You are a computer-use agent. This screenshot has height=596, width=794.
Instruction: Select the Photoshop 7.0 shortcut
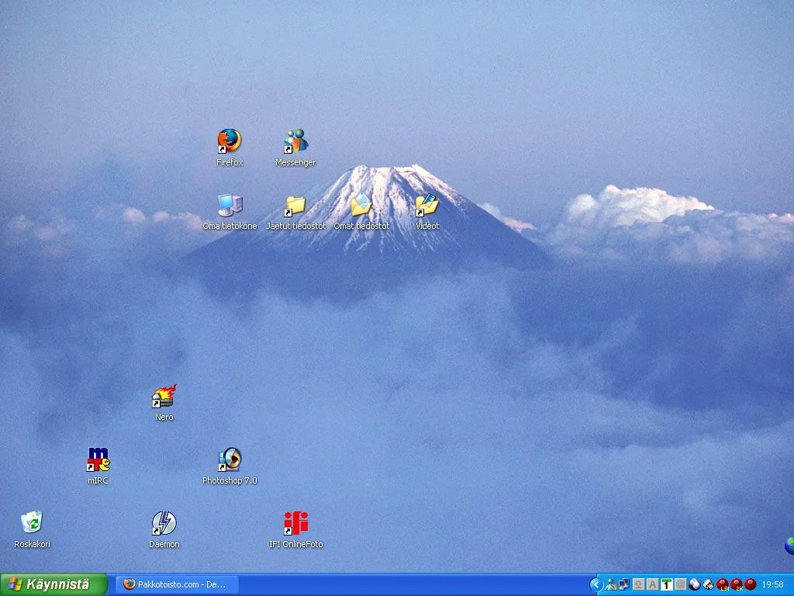pos(230,460)
